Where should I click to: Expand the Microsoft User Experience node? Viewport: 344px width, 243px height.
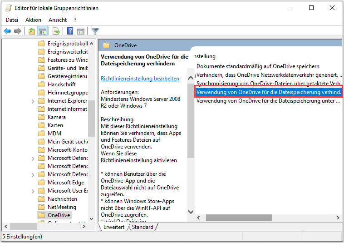tap(33, 191)
